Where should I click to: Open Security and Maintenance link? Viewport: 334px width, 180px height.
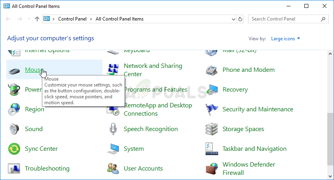point(258,109)
